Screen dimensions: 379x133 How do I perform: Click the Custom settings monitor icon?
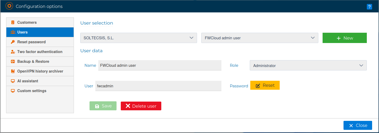click(x=13, y=91)
